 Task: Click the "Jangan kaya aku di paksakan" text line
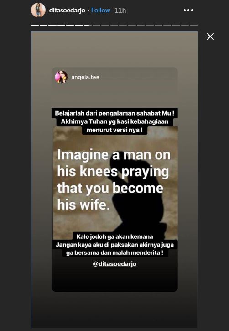(x=114, y=245)
